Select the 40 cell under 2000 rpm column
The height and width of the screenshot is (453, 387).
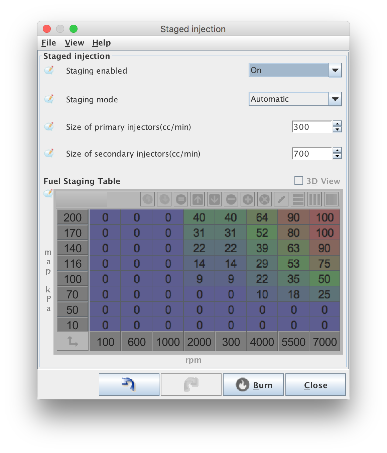point(199,217)
